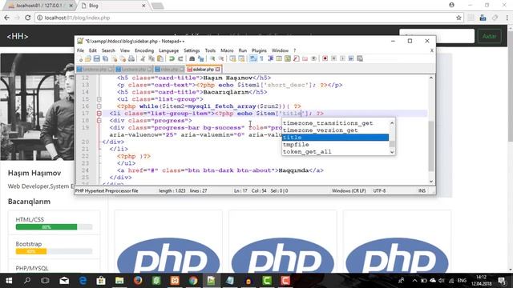Click the Cut scissors toolbar icon
This screenshot has width=513, height=288.
coord(143,58)
